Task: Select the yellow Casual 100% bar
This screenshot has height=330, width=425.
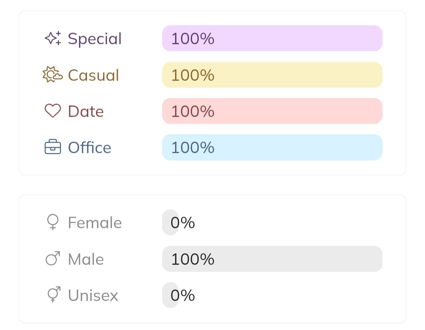Action: [x=272, y=75]
